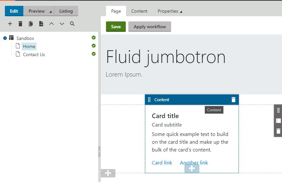Click the Copy page icon in tree toolbar
282x182 pixels.
coord(31,24)
